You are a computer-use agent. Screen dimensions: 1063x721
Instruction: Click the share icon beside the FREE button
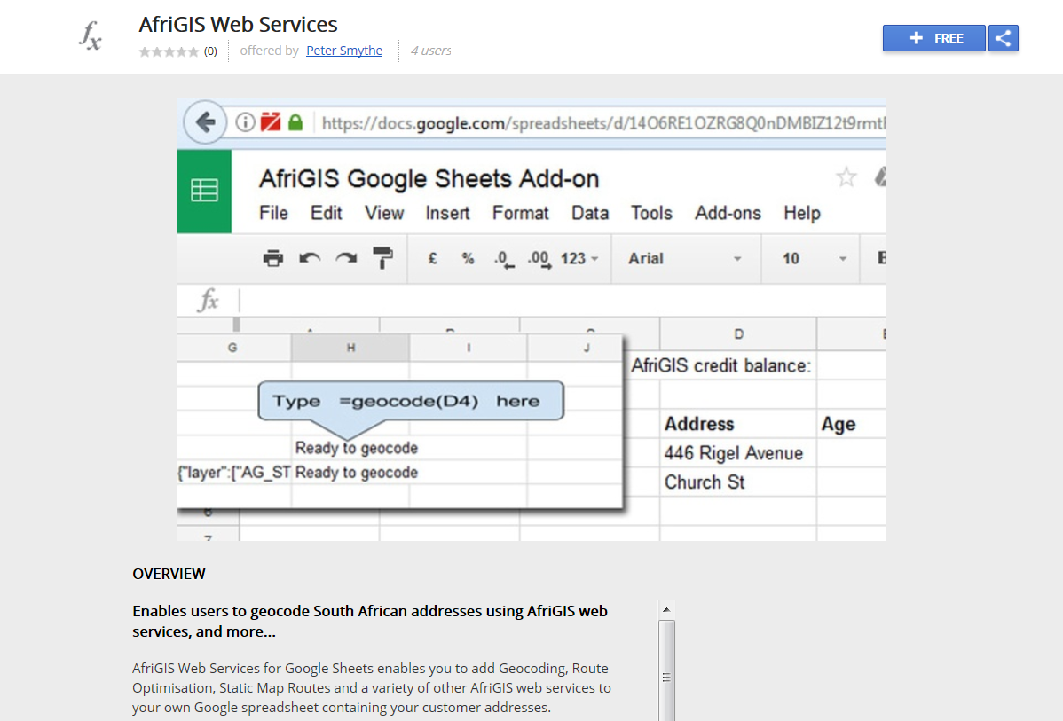point(1003,38)
